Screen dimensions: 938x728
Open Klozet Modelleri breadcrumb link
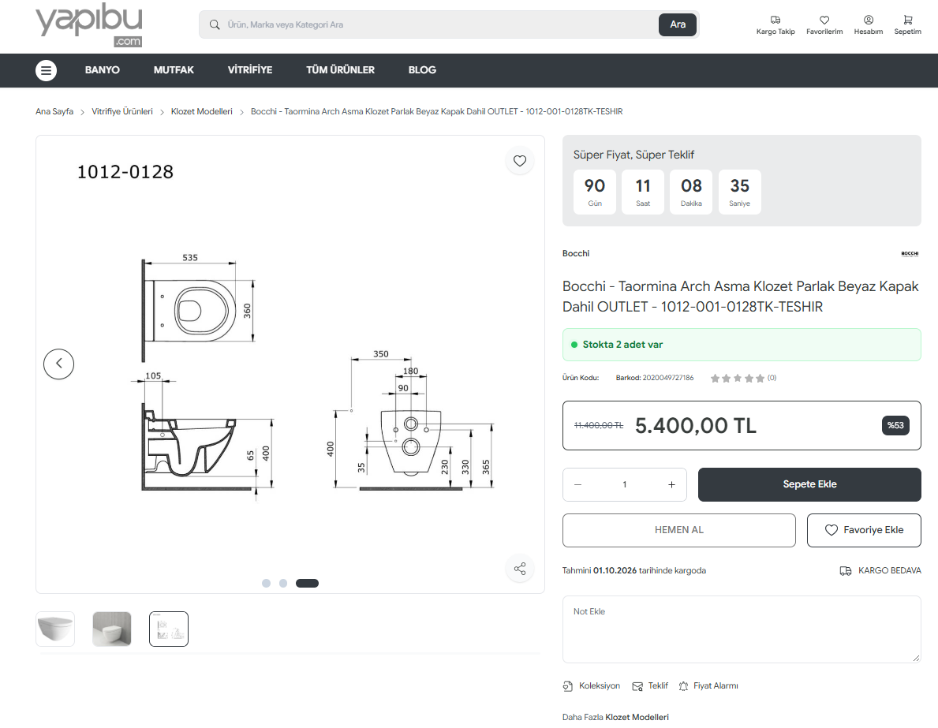point(202,111)
